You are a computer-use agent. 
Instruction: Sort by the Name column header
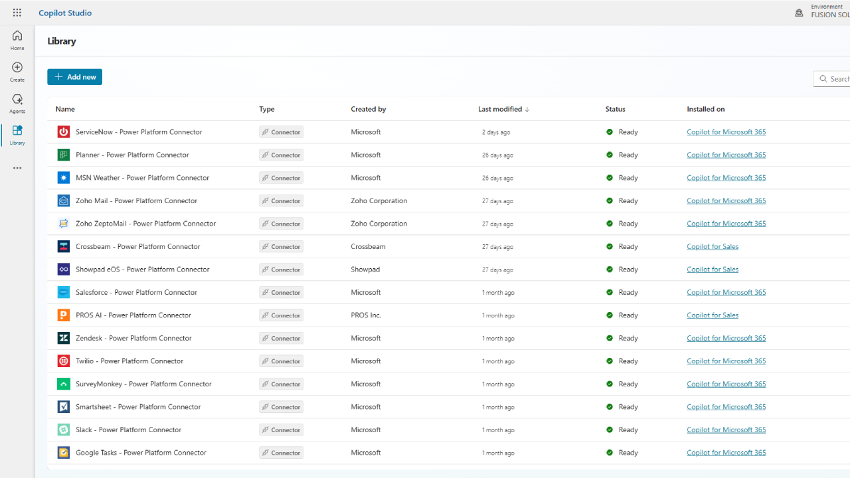coord(65,109)
